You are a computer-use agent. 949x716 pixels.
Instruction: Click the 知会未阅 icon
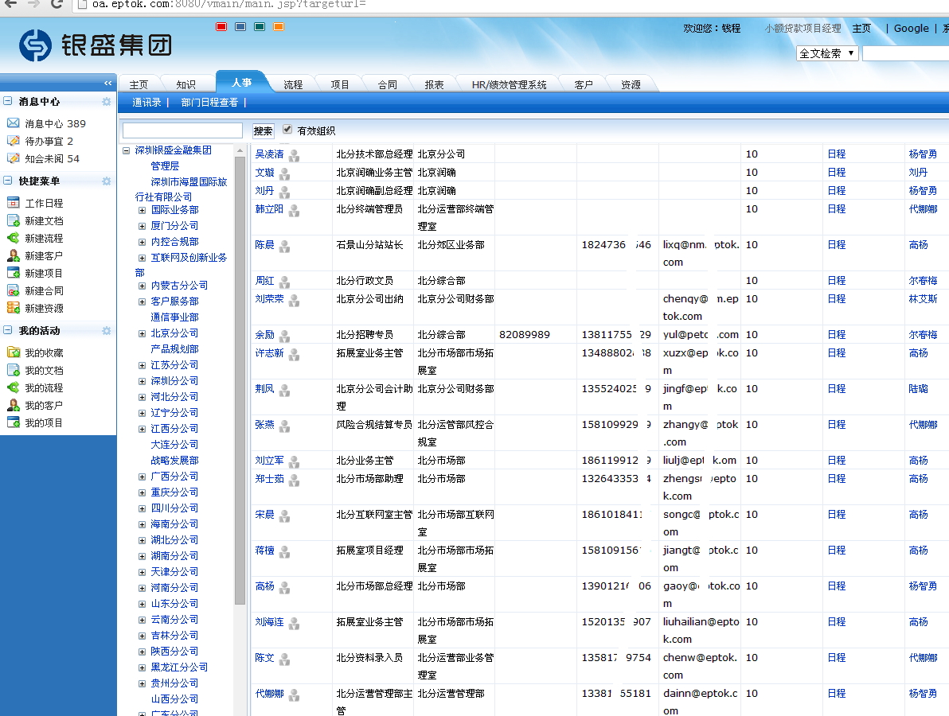point(14,158)
